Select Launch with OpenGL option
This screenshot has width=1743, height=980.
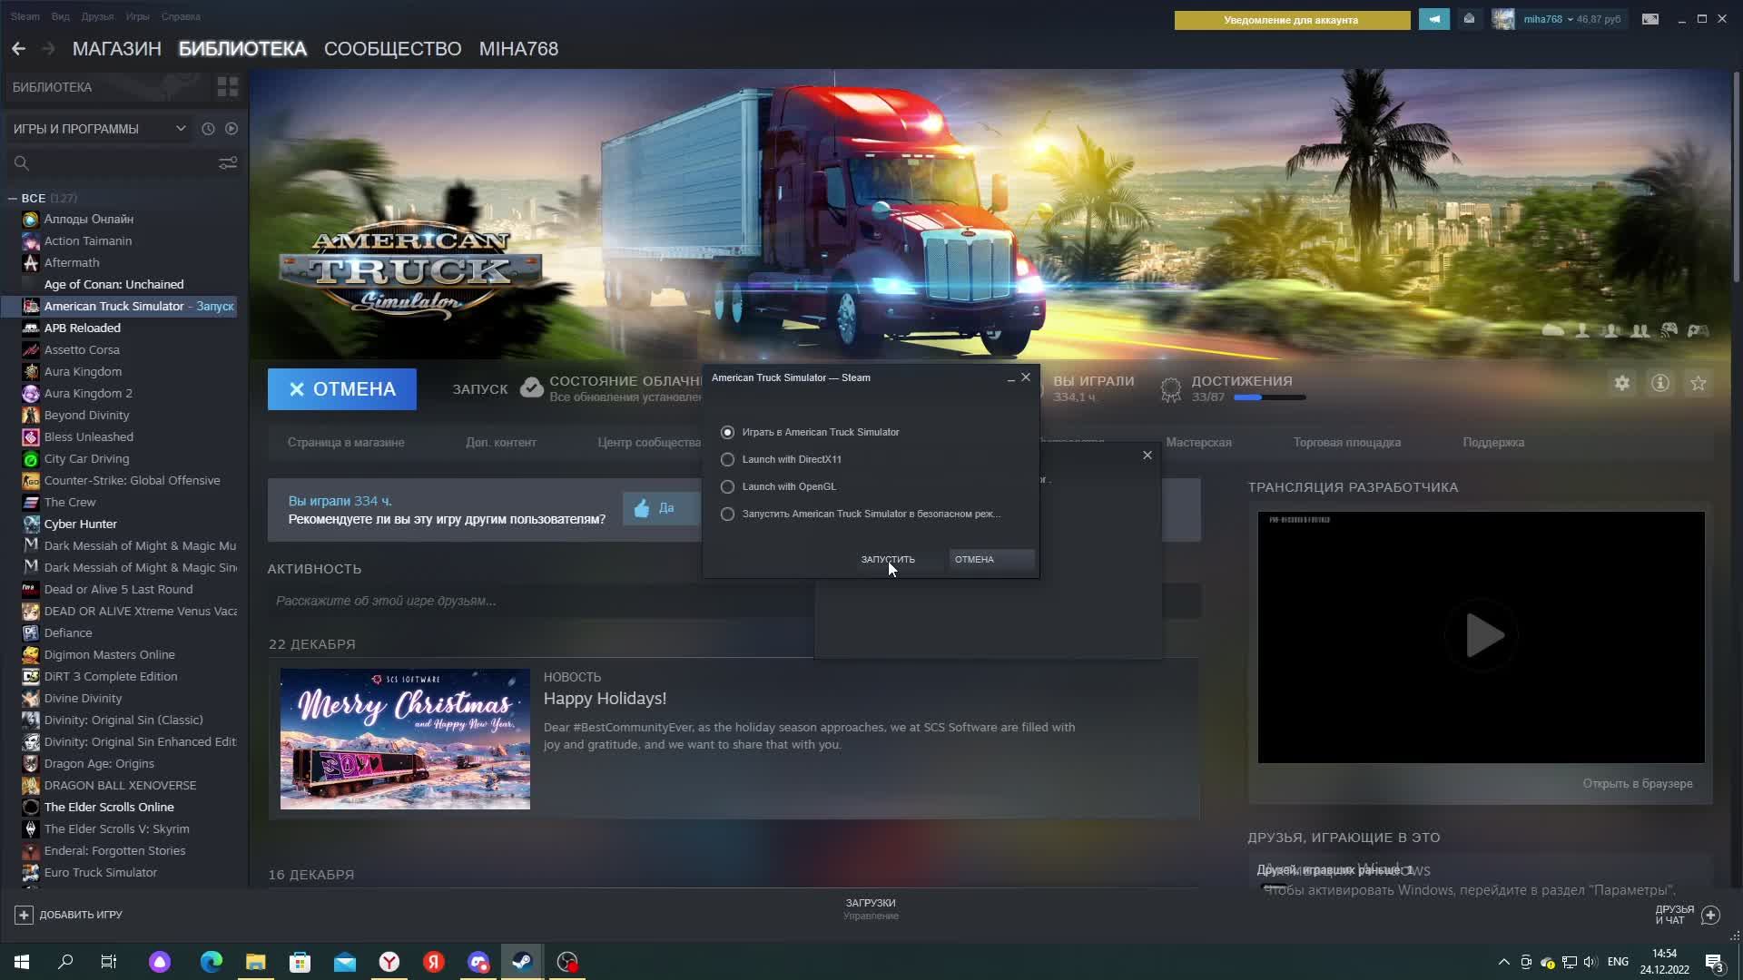point(727,486)
